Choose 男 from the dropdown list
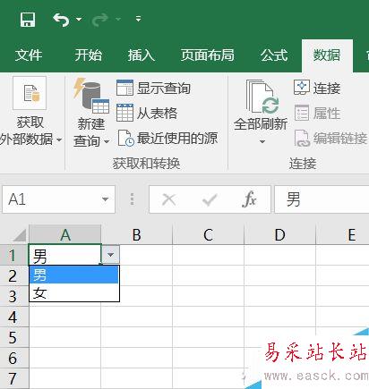The width and height of the screenshot is (369, 389). 74,275
